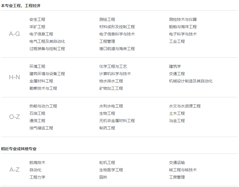
Task: Open 热能与动力工程 link
Action: tap(43, 106)
